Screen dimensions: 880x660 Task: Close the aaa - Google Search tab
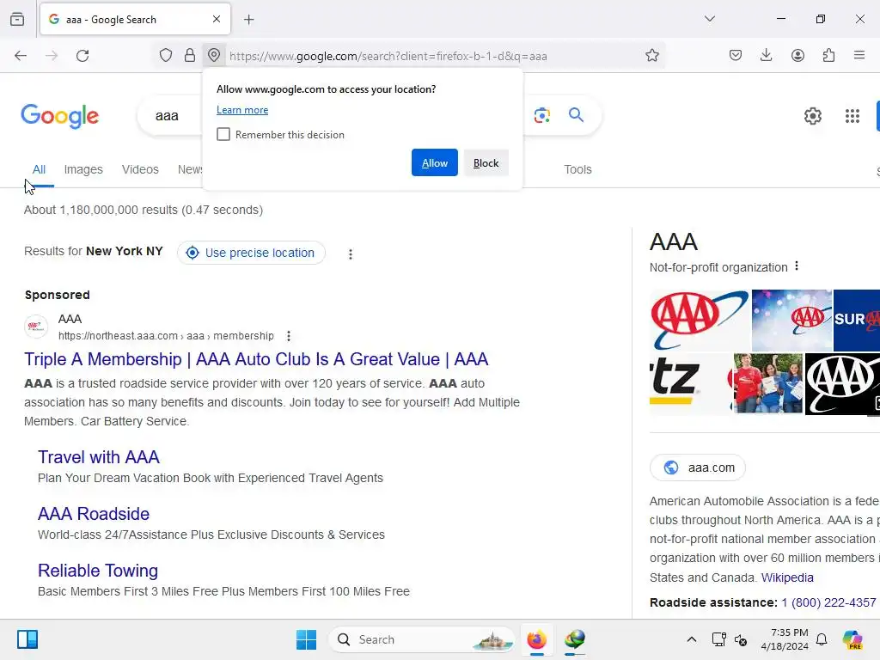[217, 20]
